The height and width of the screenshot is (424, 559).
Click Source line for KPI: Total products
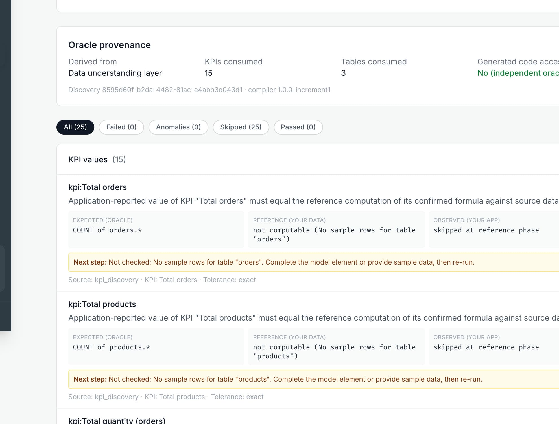click(166, 397)
